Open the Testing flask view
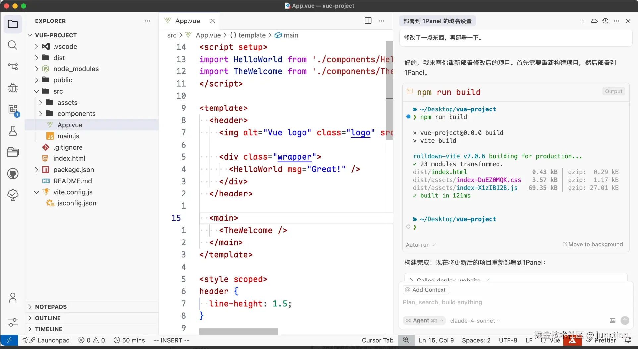This screenshot has height=349, width=638. pyautogui.click(x=13, y=131)
